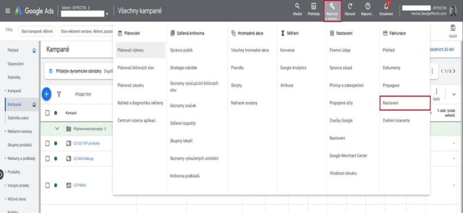This screenshot has width=463, height=213.
Task: Open Statistiky aukcí in the sidebar
Action: pos(18,118)
